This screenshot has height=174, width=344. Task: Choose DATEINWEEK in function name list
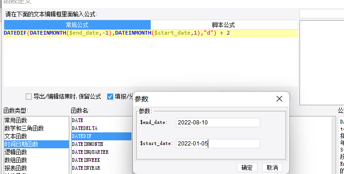(102, 160)
